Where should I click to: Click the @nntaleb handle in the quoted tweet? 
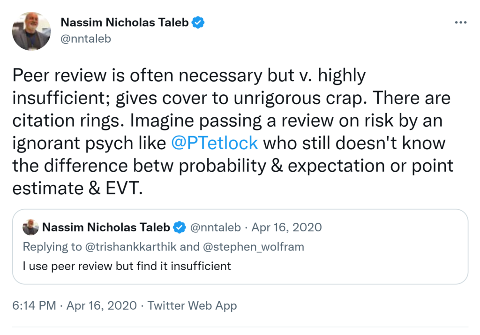[215, 228]
